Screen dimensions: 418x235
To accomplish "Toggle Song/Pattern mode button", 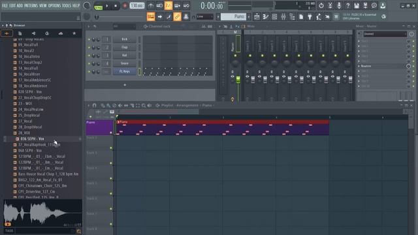I will 99,6.
